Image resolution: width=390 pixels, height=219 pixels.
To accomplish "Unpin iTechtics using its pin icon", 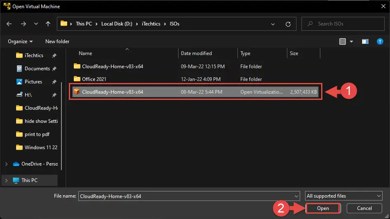I will point(54,55).
